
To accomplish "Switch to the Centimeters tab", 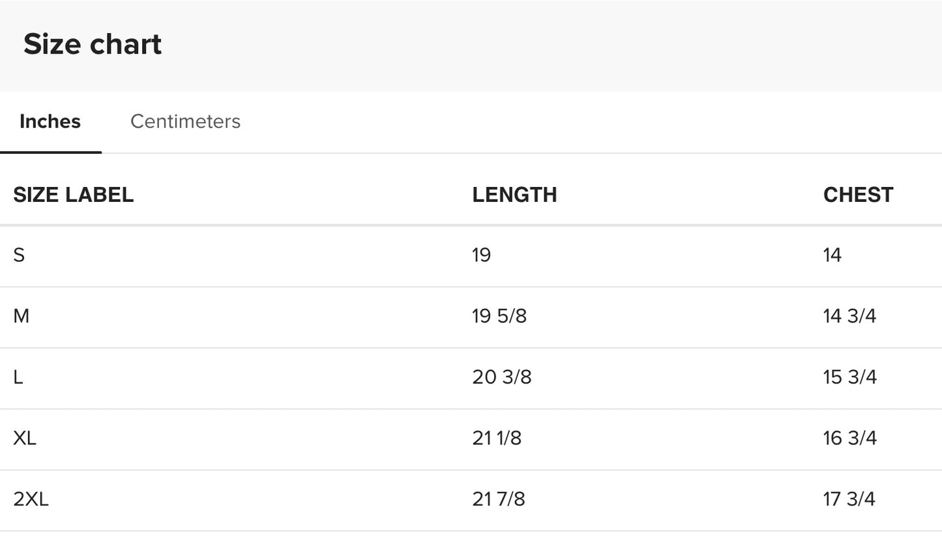I will (185, 122).
